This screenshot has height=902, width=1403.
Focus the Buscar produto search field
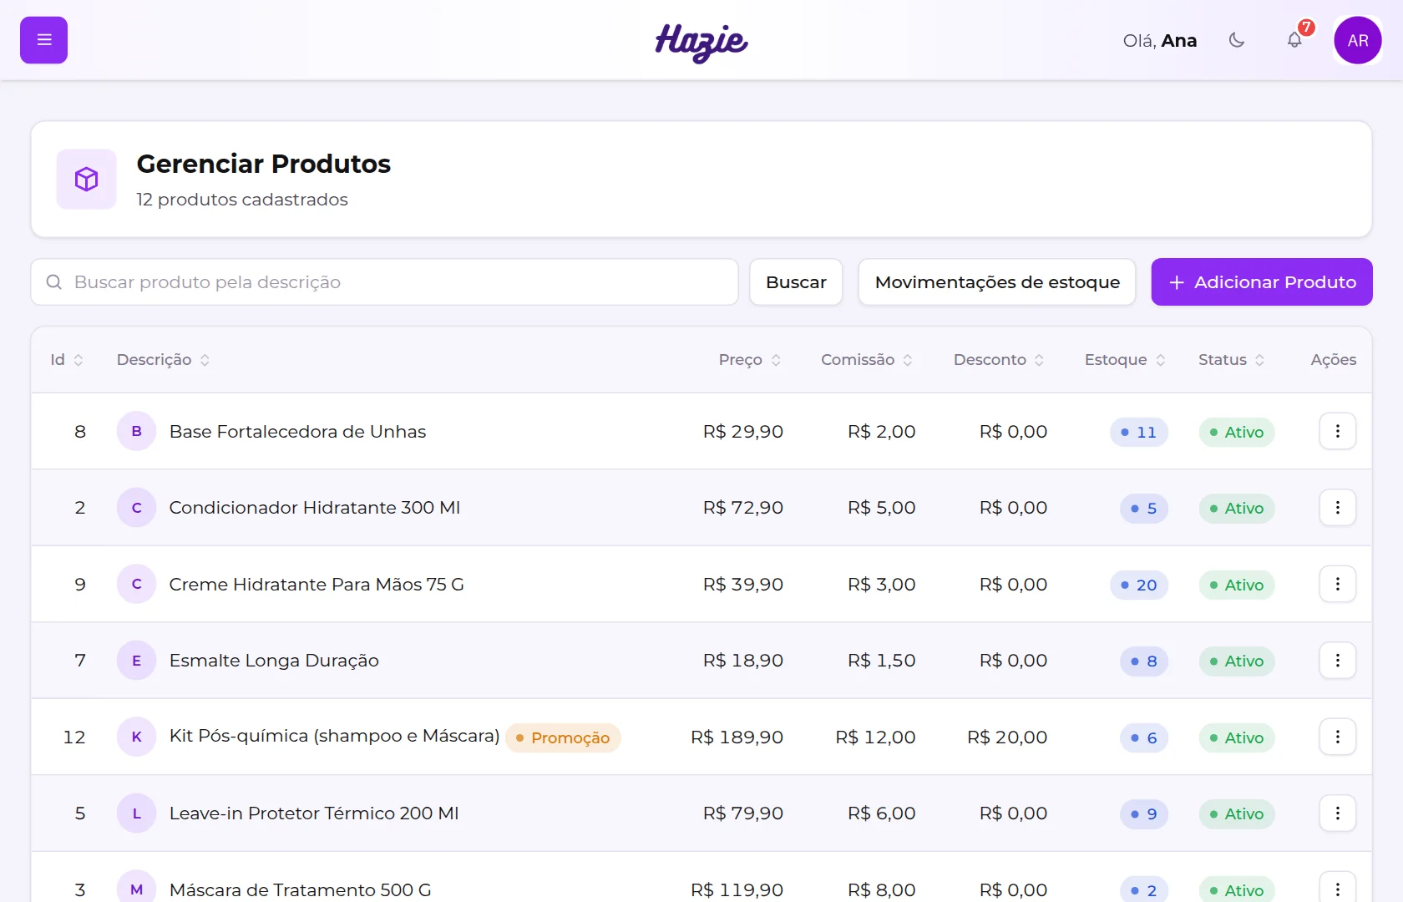385,282
